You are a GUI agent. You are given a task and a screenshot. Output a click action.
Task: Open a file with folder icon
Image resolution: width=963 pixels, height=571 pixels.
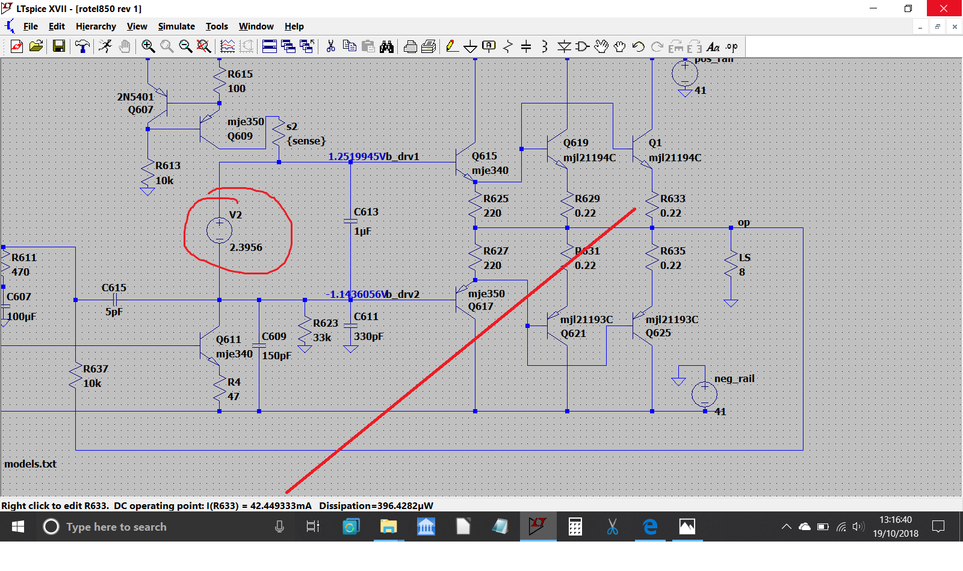coord(36,46)
